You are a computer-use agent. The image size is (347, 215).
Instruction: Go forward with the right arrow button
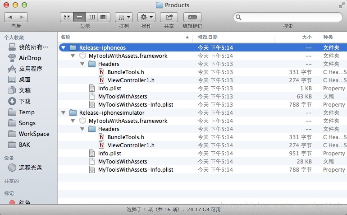(x=22, y=17)
